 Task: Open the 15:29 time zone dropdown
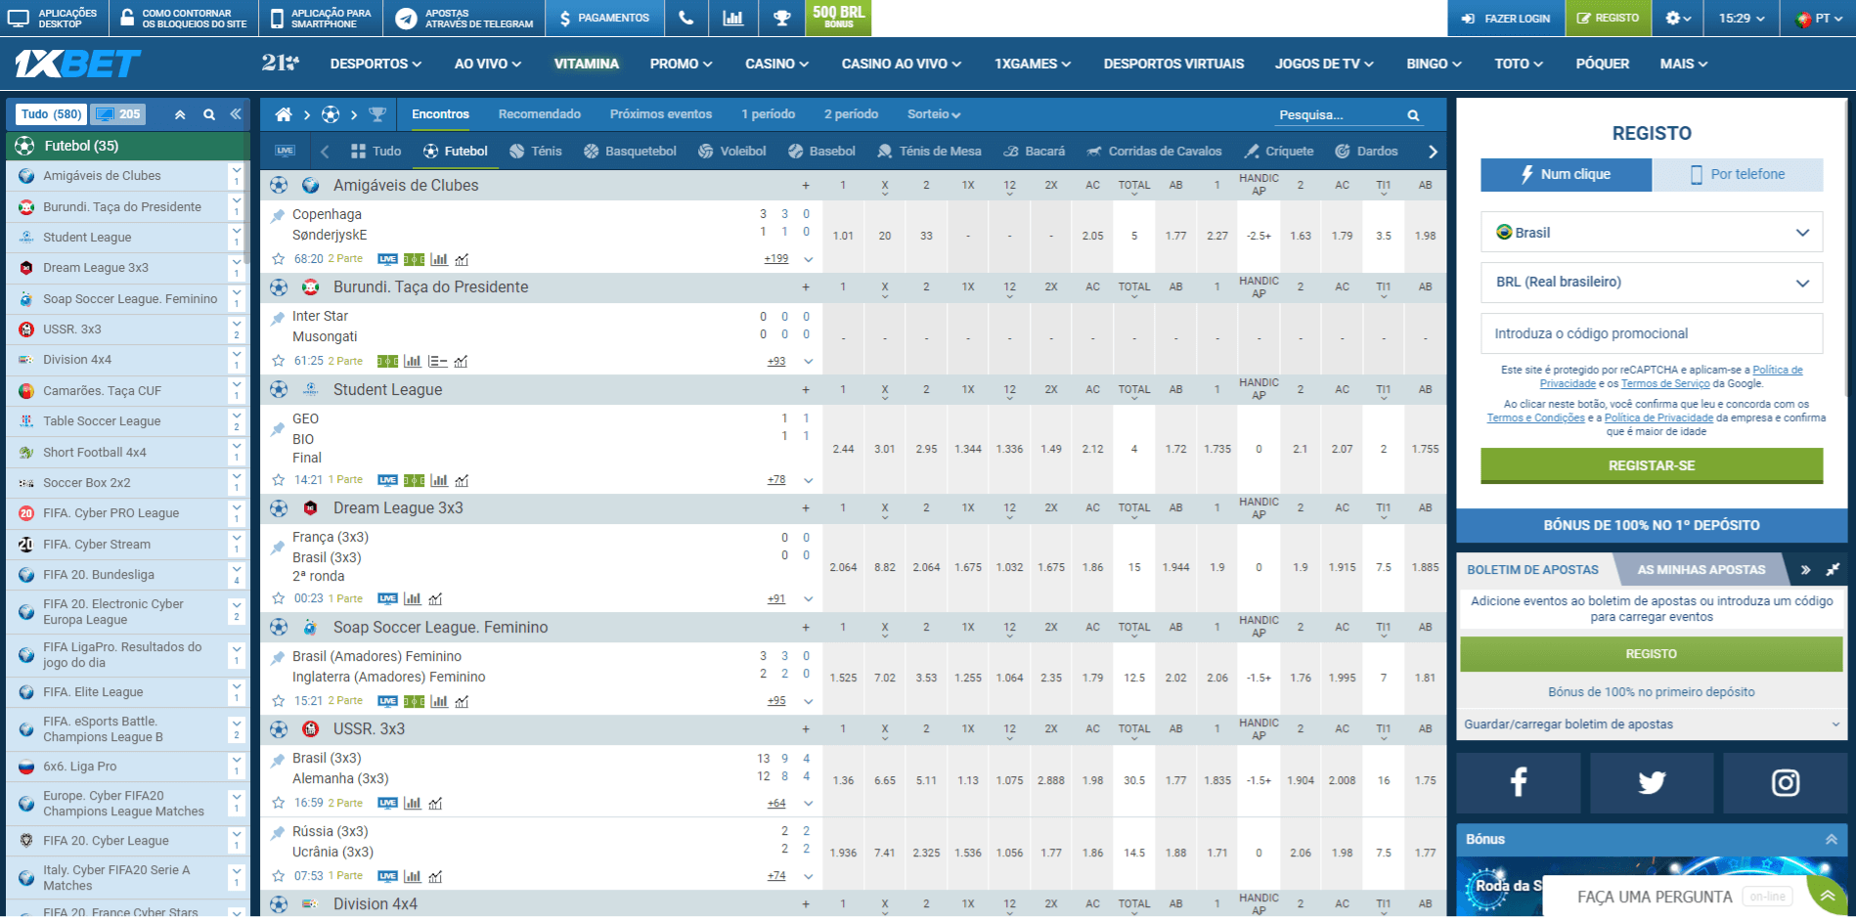pos(1742,18)
